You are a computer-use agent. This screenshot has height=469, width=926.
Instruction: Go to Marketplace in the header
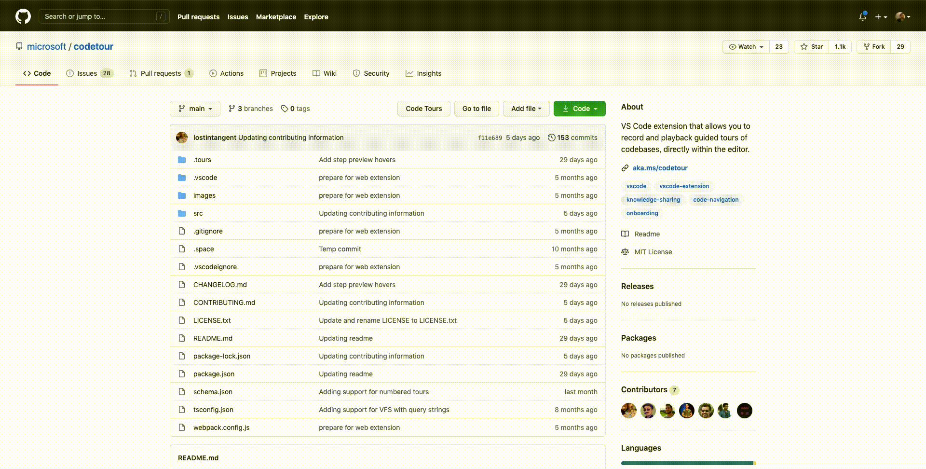(276, 17)
